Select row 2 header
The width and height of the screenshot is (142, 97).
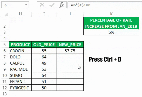click(5, 23)
